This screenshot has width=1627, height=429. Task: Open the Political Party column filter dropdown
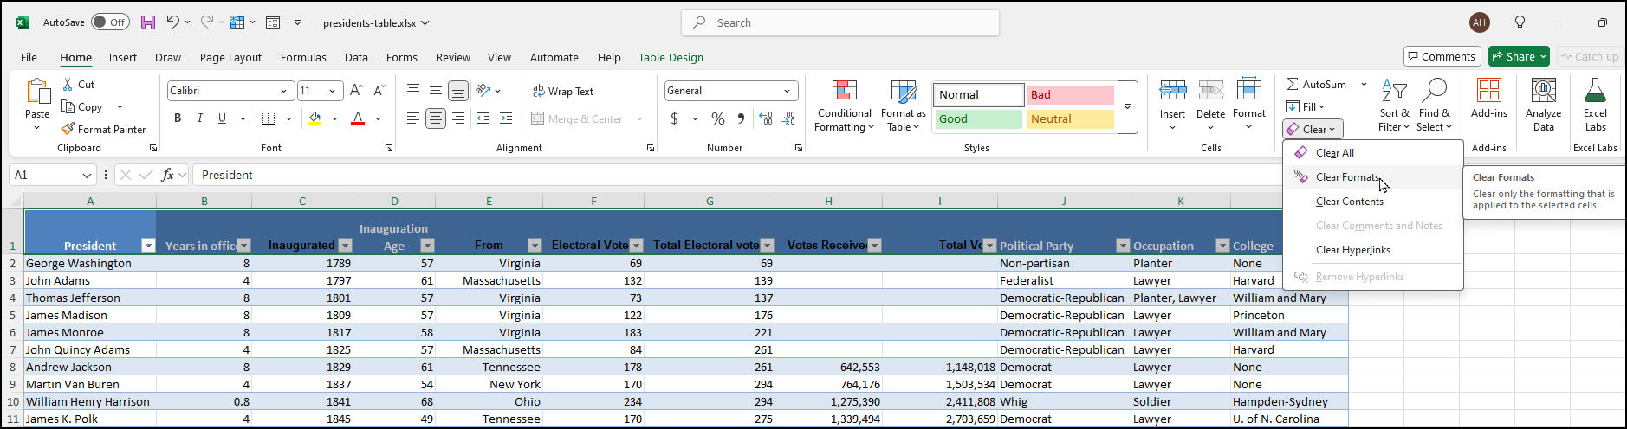[x=1123, y=246]
